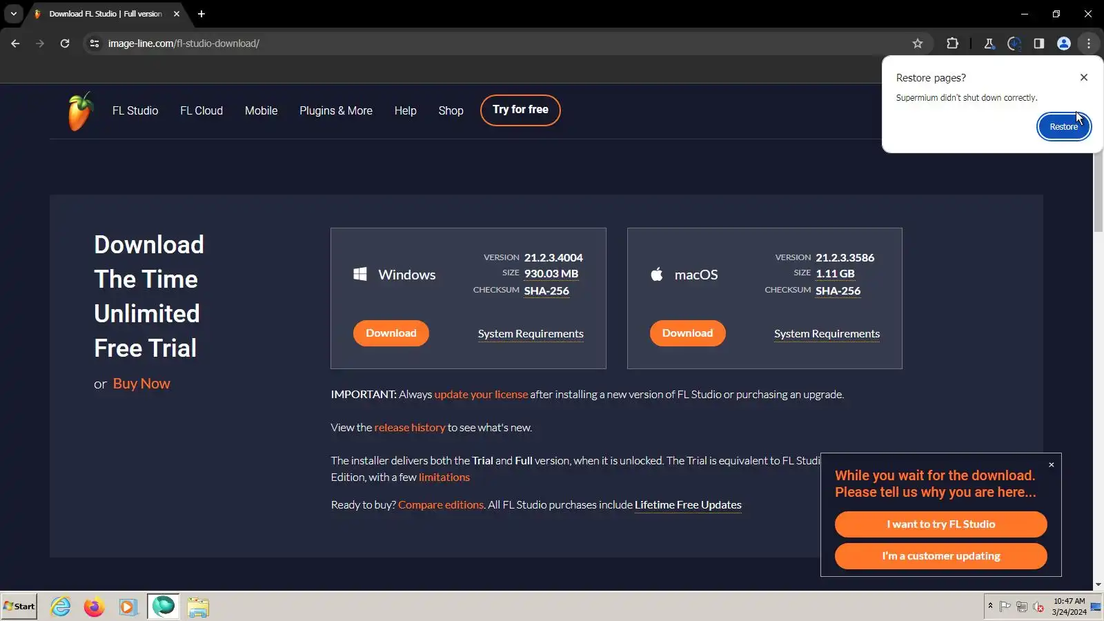Click the 1.11 GB size value
This screenshot has width=1104, height=621.
pos(835,274)
